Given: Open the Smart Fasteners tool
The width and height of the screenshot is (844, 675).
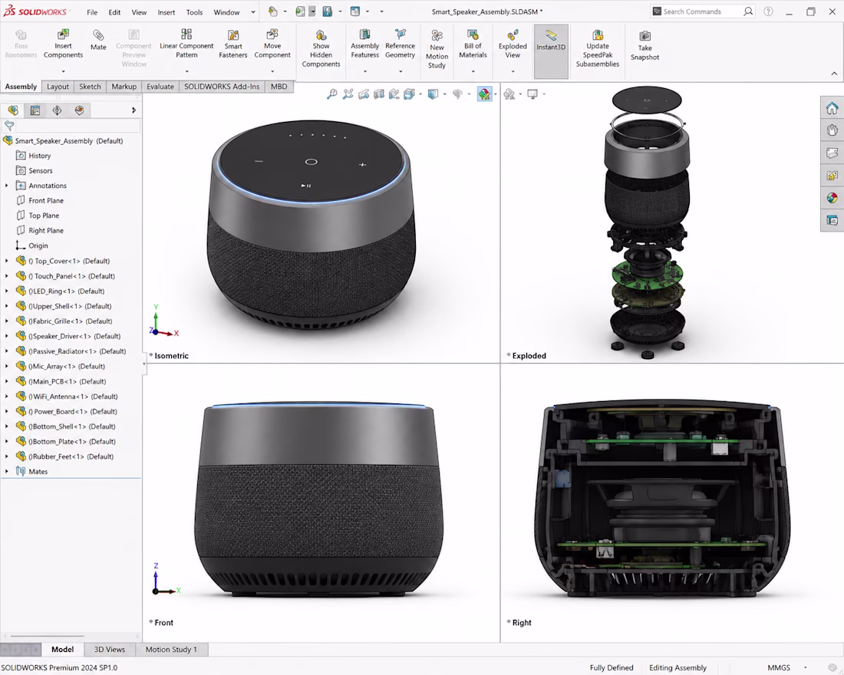Looking at the screenshot, I should coord(233,44).
